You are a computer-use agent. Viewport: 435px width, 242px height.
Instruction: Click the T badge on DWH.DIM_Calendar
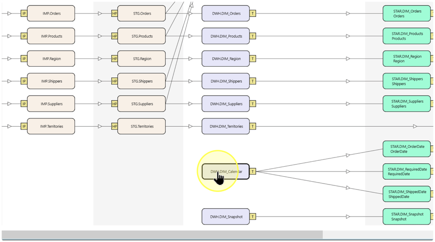click(253, 171)
